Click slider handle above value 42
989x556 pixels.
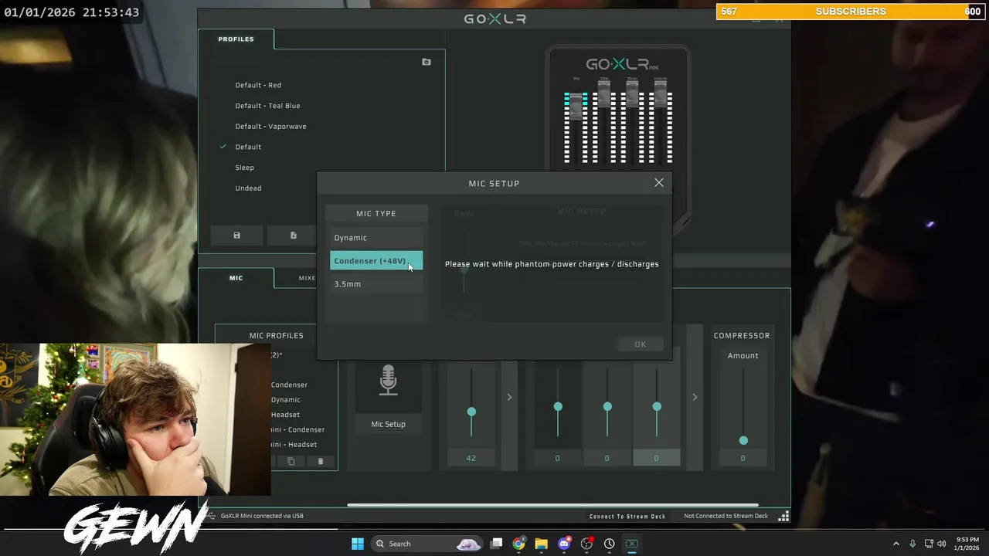point(471,412)
